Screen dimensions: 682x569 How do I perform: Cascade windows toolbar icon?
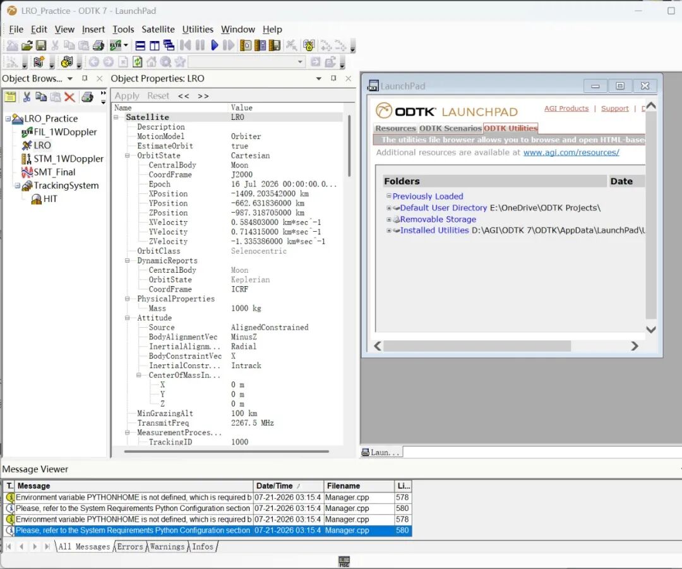169,45
